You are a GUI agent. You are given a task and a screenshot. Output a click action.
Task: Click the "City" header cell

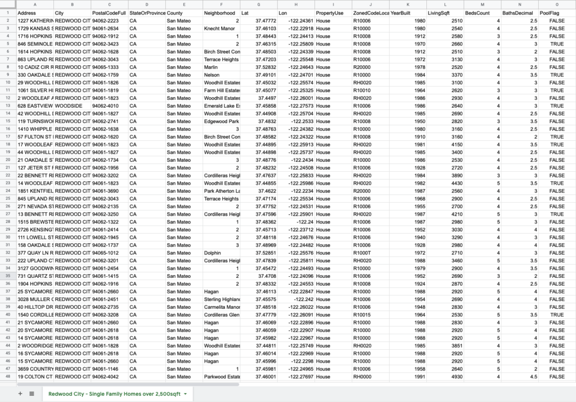[73, 13]
